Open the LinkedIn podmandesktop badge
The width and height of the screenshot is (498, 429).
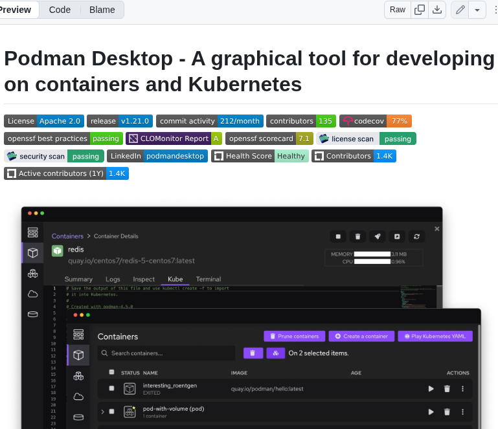(x=157, y=156)
